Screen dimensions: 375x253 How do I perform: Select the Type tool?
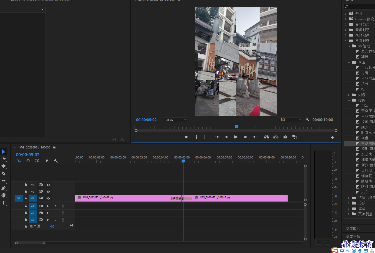click(x=4, y=203)
